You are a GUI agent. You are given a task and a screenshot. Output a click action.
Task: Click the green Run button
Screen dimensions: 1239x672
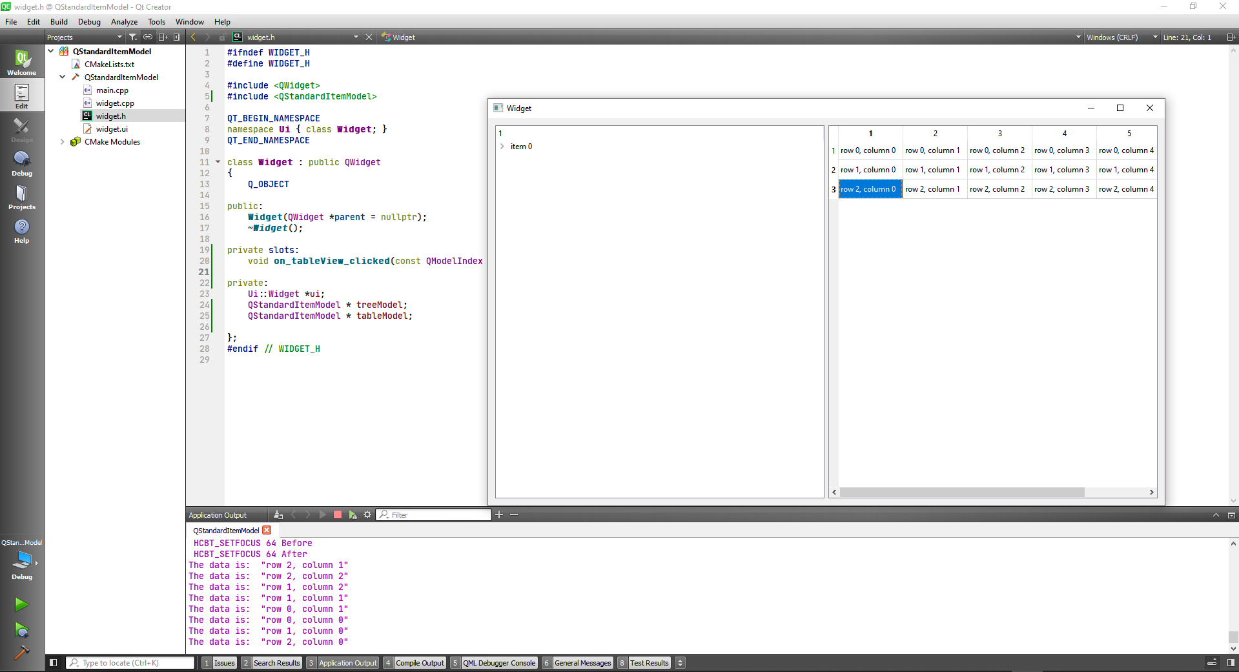point(21,604)
